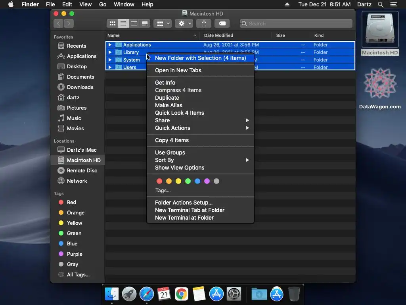Expand the Quick Actions submenu
406x305 pixels.
click(x=200, y=128)
